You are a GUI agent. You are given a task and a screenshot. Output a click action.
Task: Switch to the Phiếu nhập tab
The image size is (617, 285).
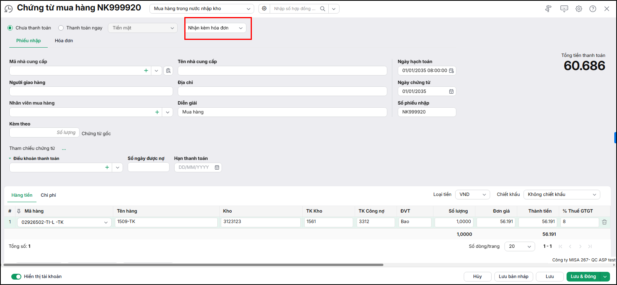click(28, 41)
